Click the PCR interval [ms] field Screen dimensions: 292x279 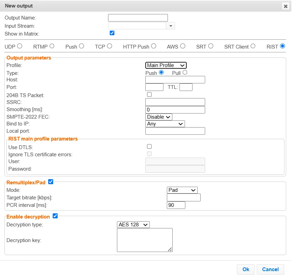tap(176, 205)
